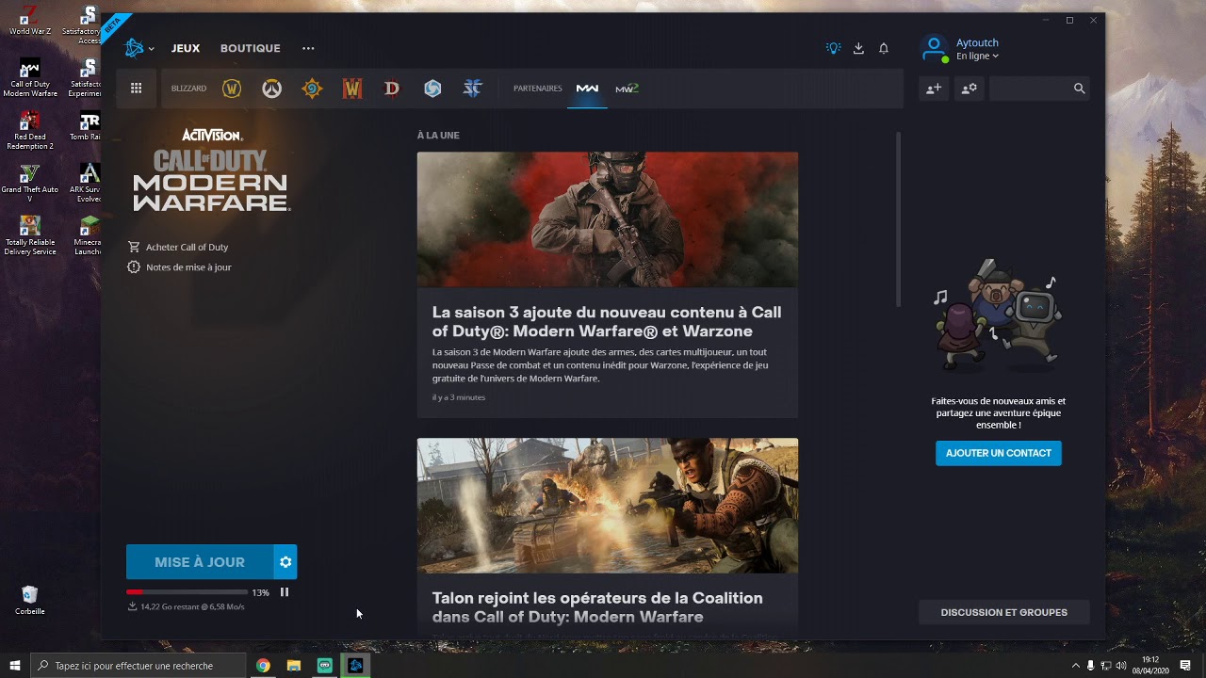Open the notifications bell
This screenshot has height=678, width=1206.
[884, 48]
